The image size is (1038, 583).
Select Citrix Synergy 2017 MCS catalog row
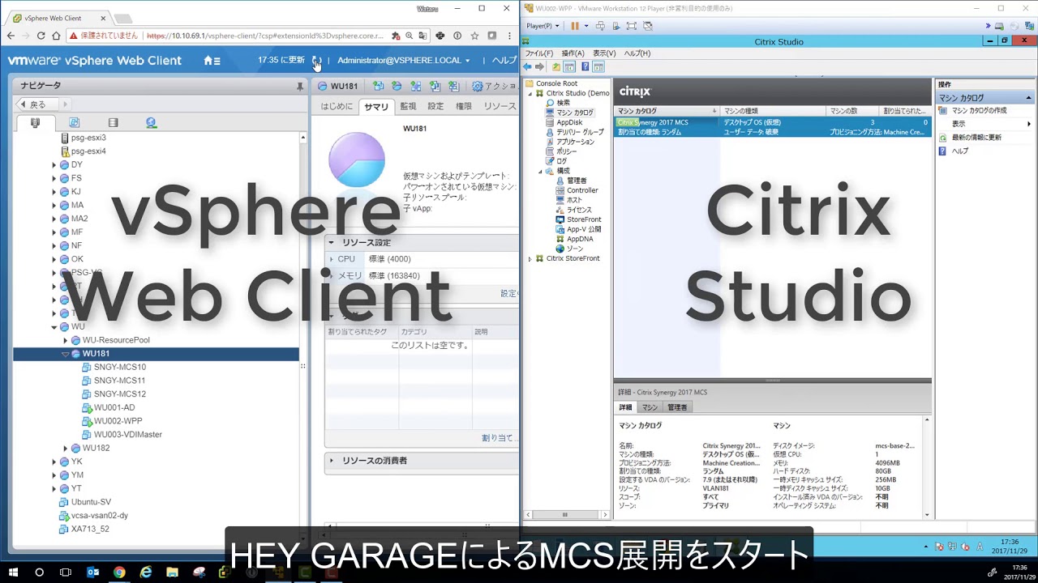(772, 127)
